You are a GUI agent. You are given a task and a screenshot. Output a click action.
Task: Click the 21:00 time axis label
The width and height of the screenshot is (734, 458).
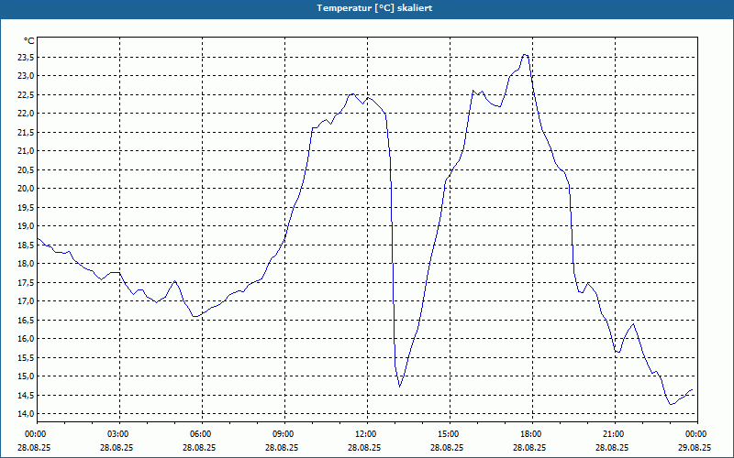point(615,434)
